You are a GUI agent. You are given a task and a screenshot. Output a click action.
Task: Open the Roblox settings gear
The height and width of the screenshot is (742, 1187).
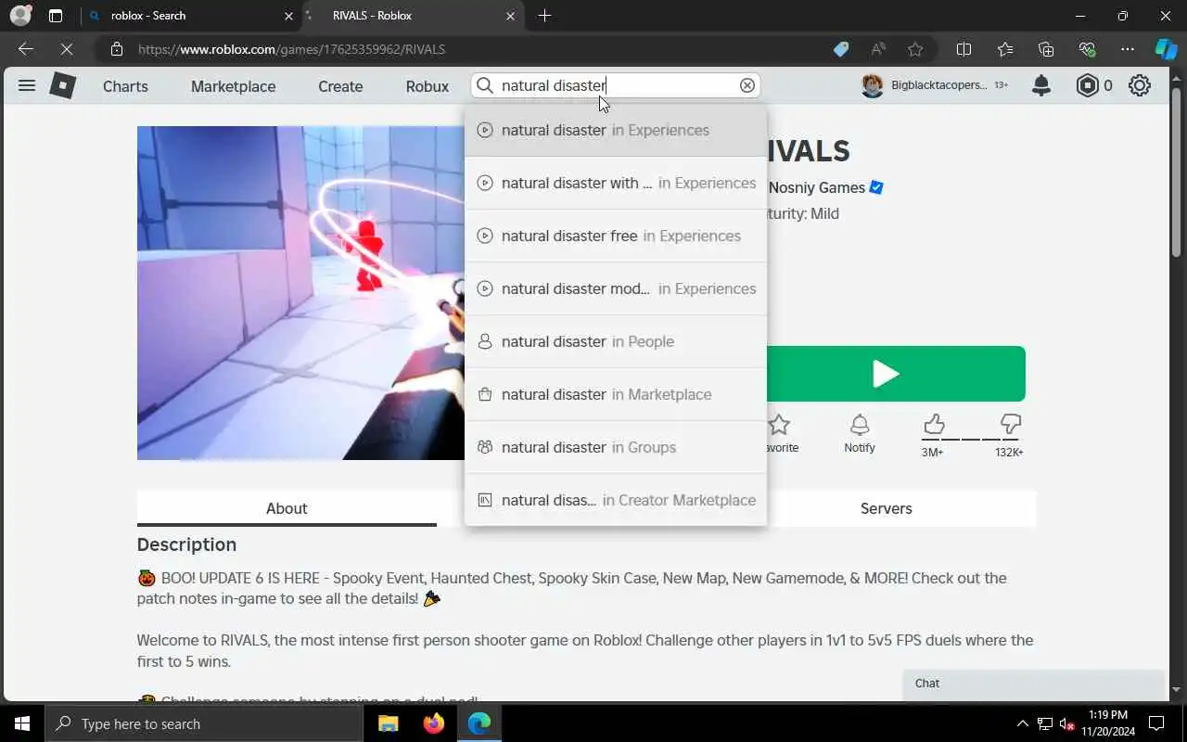(1140, 85)
